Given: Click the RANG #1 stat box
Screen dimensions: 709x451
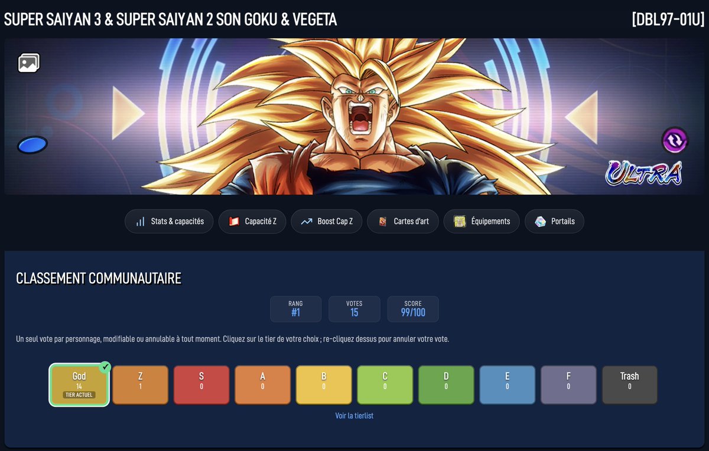Looking at the screenshot, I should (296, 309).
